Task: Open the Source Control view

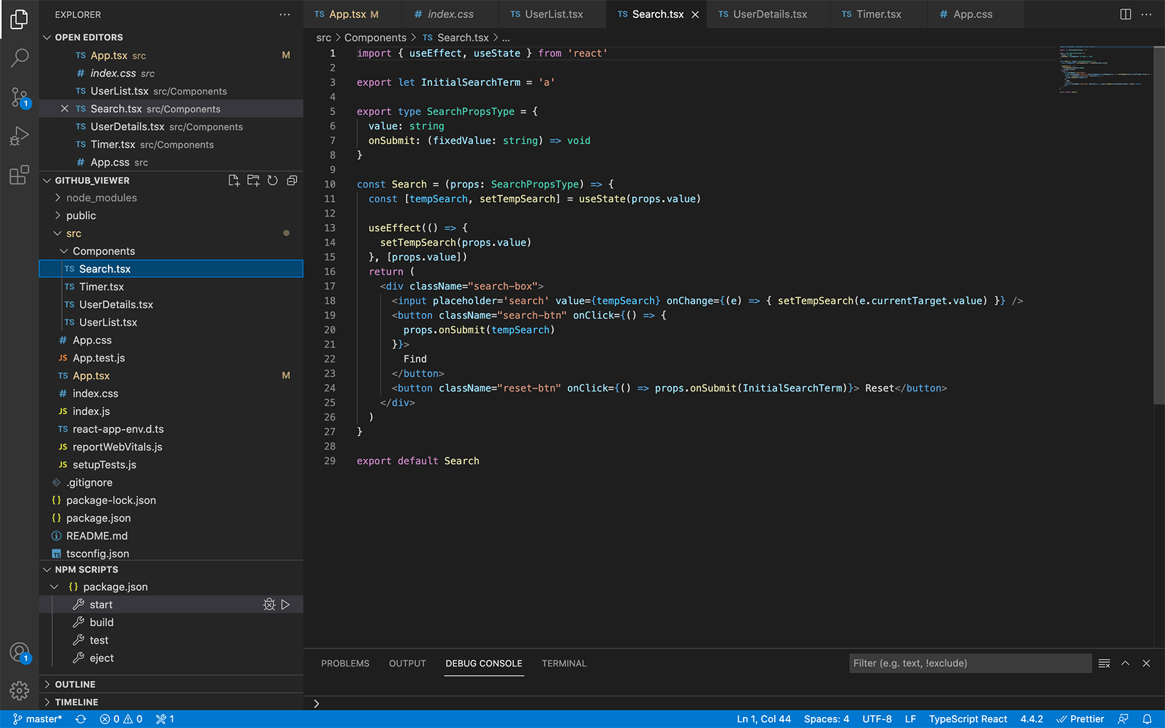Action: tap(19, 98)
